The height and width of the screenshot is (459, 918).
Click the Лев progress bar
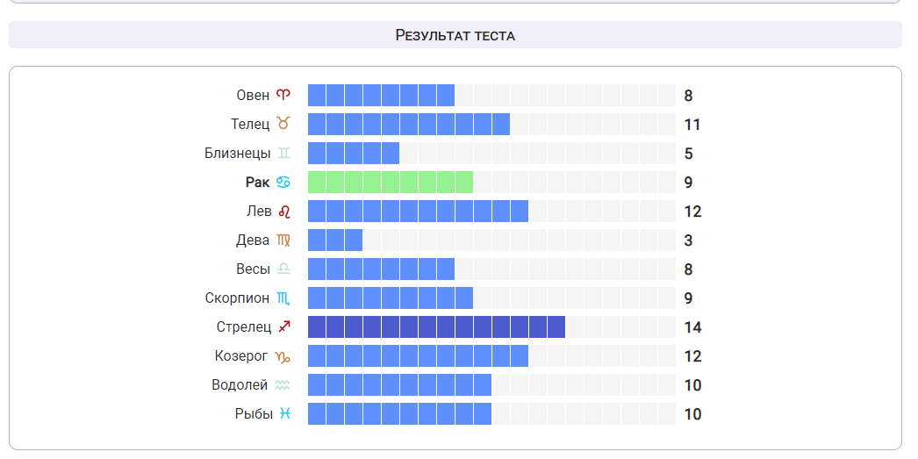[418, 211]
